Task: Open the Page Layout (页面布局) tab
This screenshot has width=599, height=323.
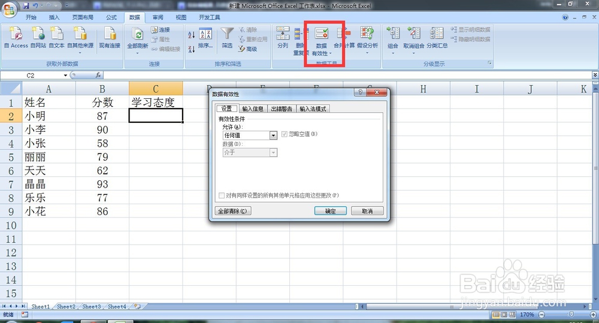Action: 83,17
